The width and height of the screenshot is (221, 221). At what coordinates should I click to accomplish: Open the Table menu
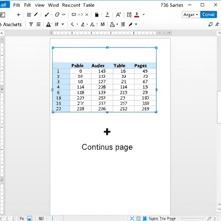[88, 5]
